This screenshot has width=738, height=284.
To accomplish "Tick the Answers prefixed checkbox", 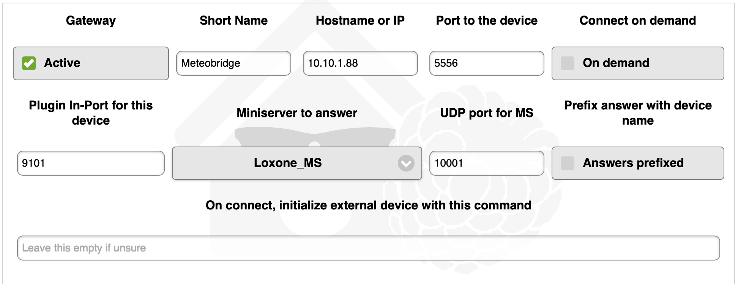I will [568, 163].
